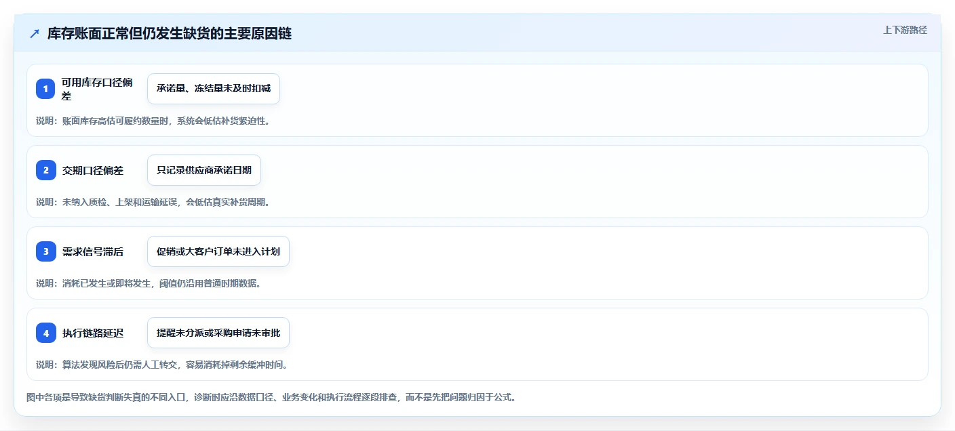The height and width of the screenshot is (431, 955).
Task: Click the 只记录供应商承诺日期 chip
Action: (204, 170)
